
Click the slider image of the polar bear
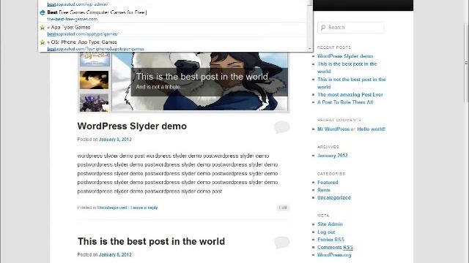click(200, 81)
